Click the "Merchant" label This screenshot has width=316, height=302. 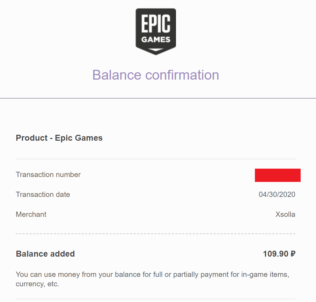coord(31,214)
